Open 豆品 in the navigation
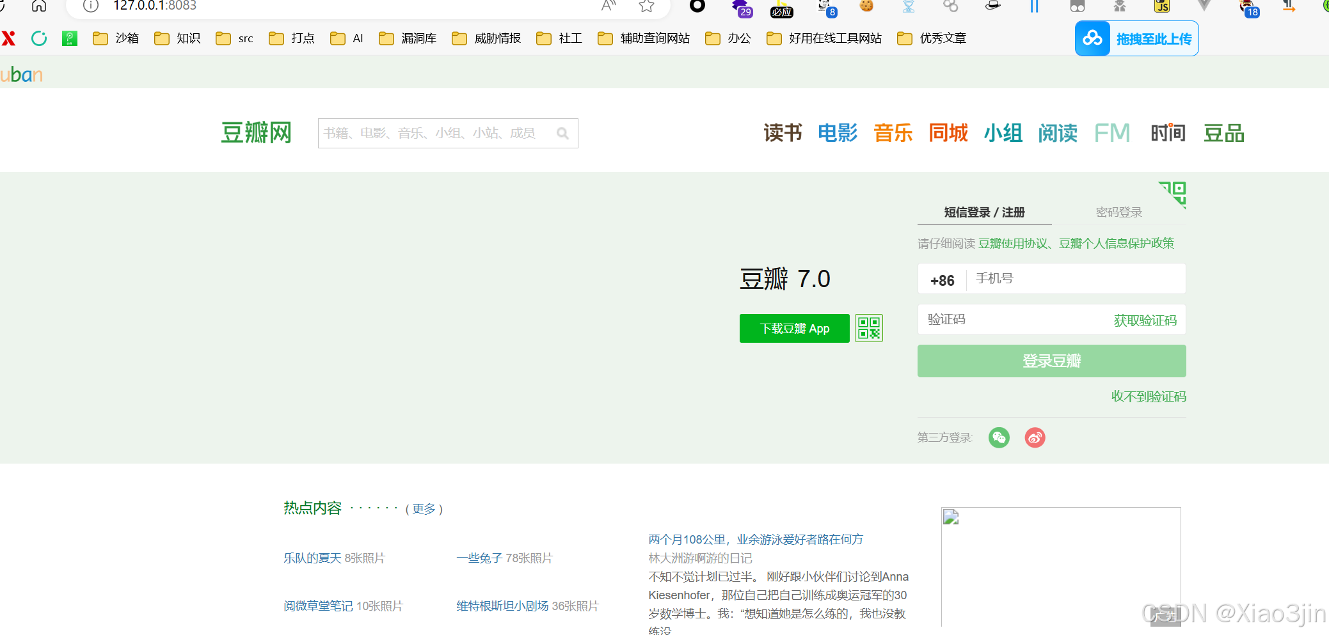 1224,133
